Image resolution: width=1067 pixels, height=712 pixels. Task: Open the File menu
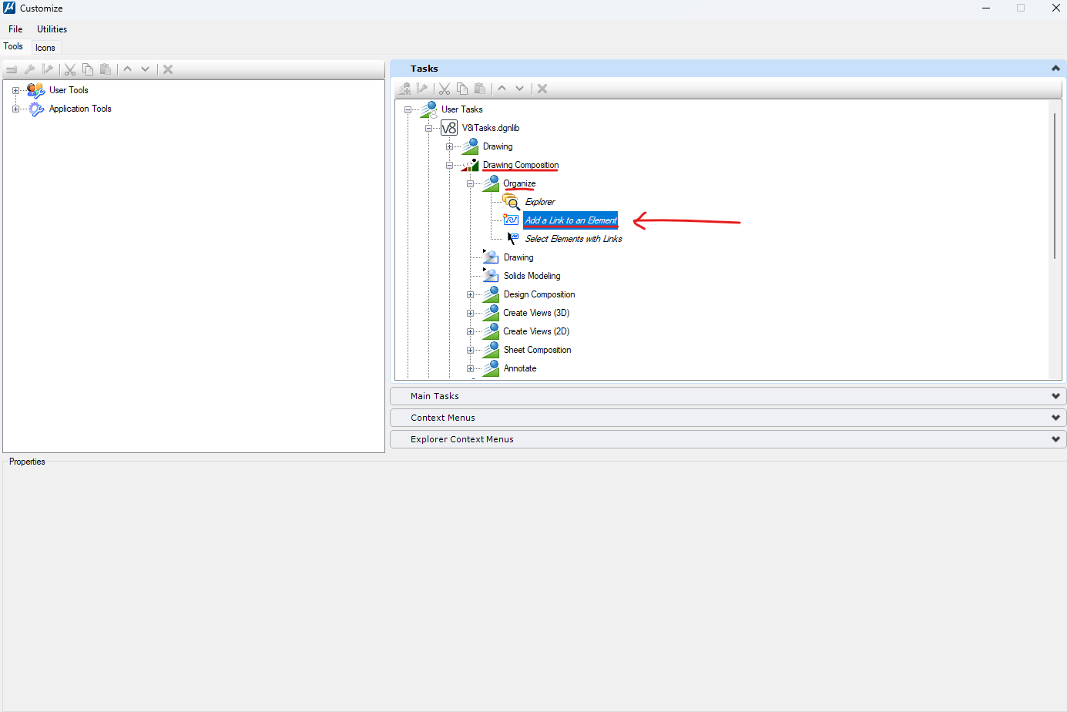tap(15, 29)
